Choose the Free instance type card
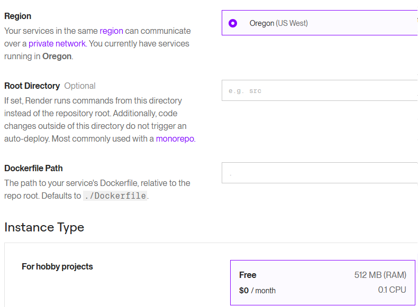418x307 pixels. 323,282
